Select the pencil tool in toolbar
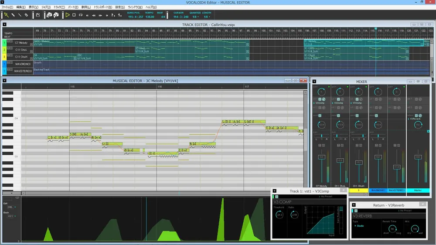 pyautogui.click(x=13, y=15)
